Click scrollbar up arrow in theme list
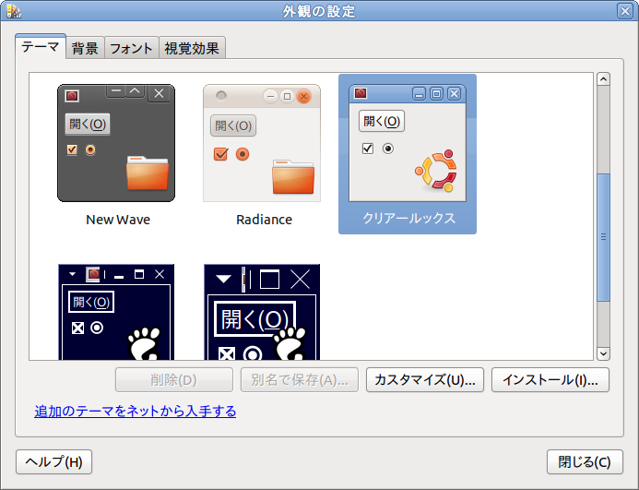 (603, 78)
